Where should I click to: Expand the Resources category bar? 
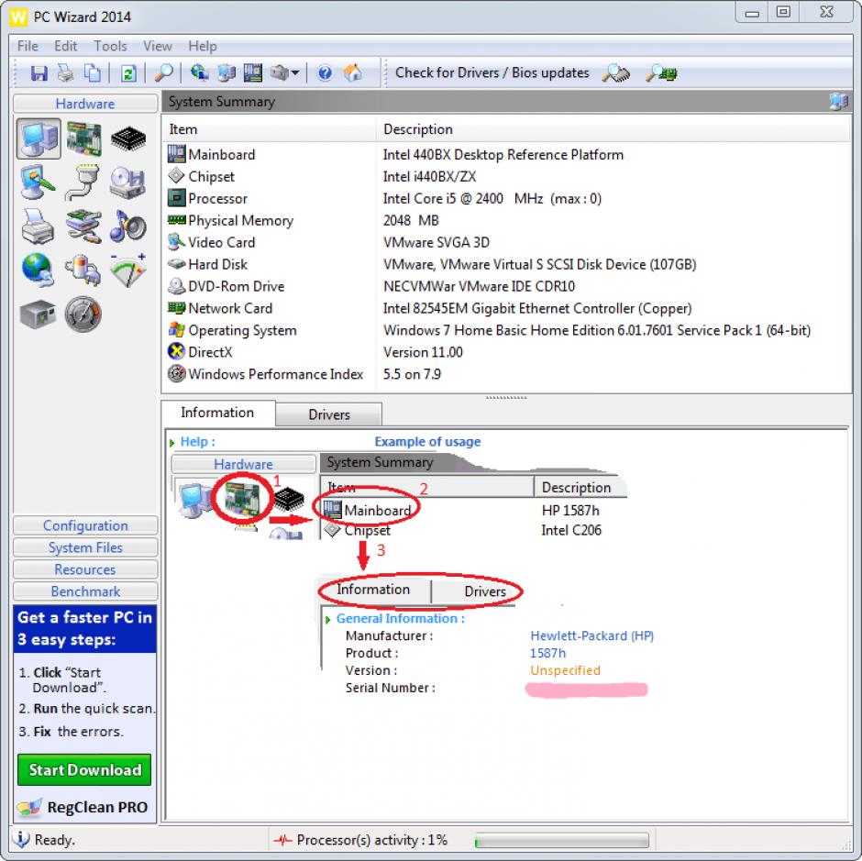85,569
